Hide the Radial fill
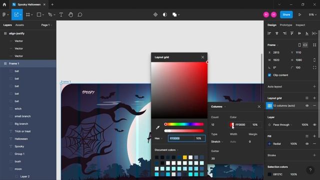 coord(307,143)
